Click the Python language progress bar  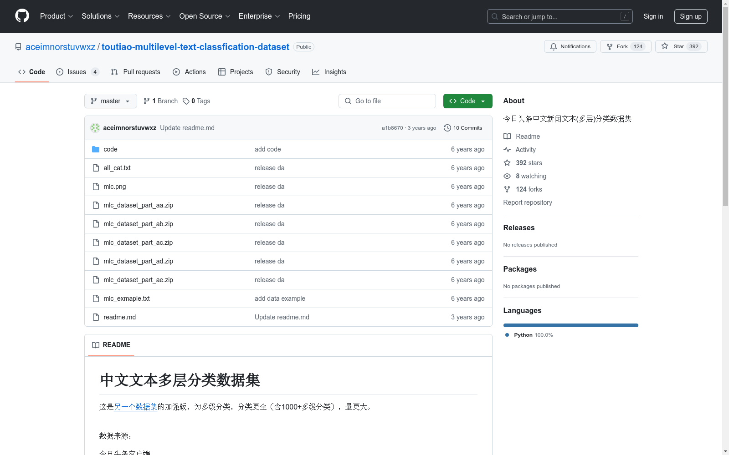click(571, 325)
